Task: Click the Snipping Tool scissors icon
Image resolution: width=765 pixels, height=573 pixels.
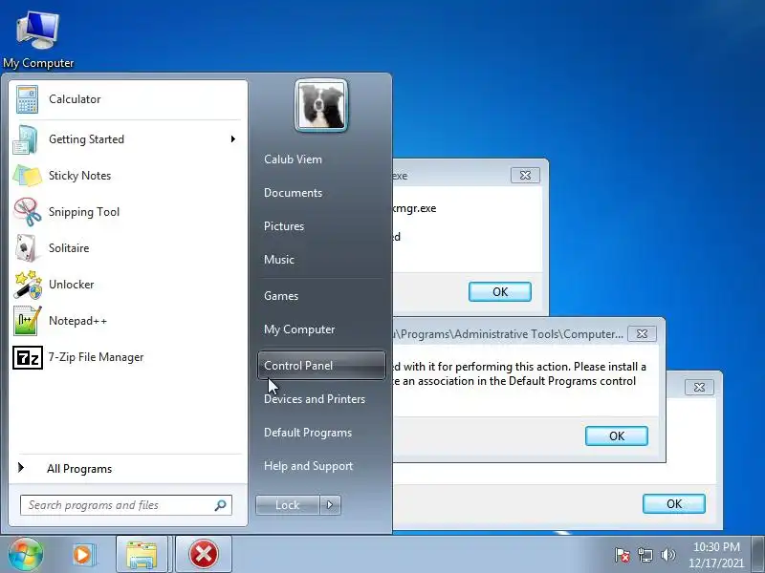Action: click(28, 212)
